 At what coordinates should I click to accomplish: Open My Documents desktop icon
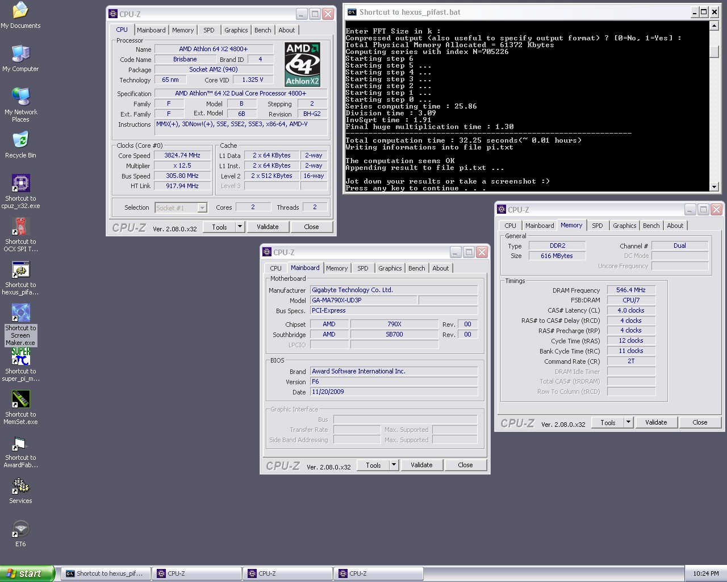[x=20, y=10]
